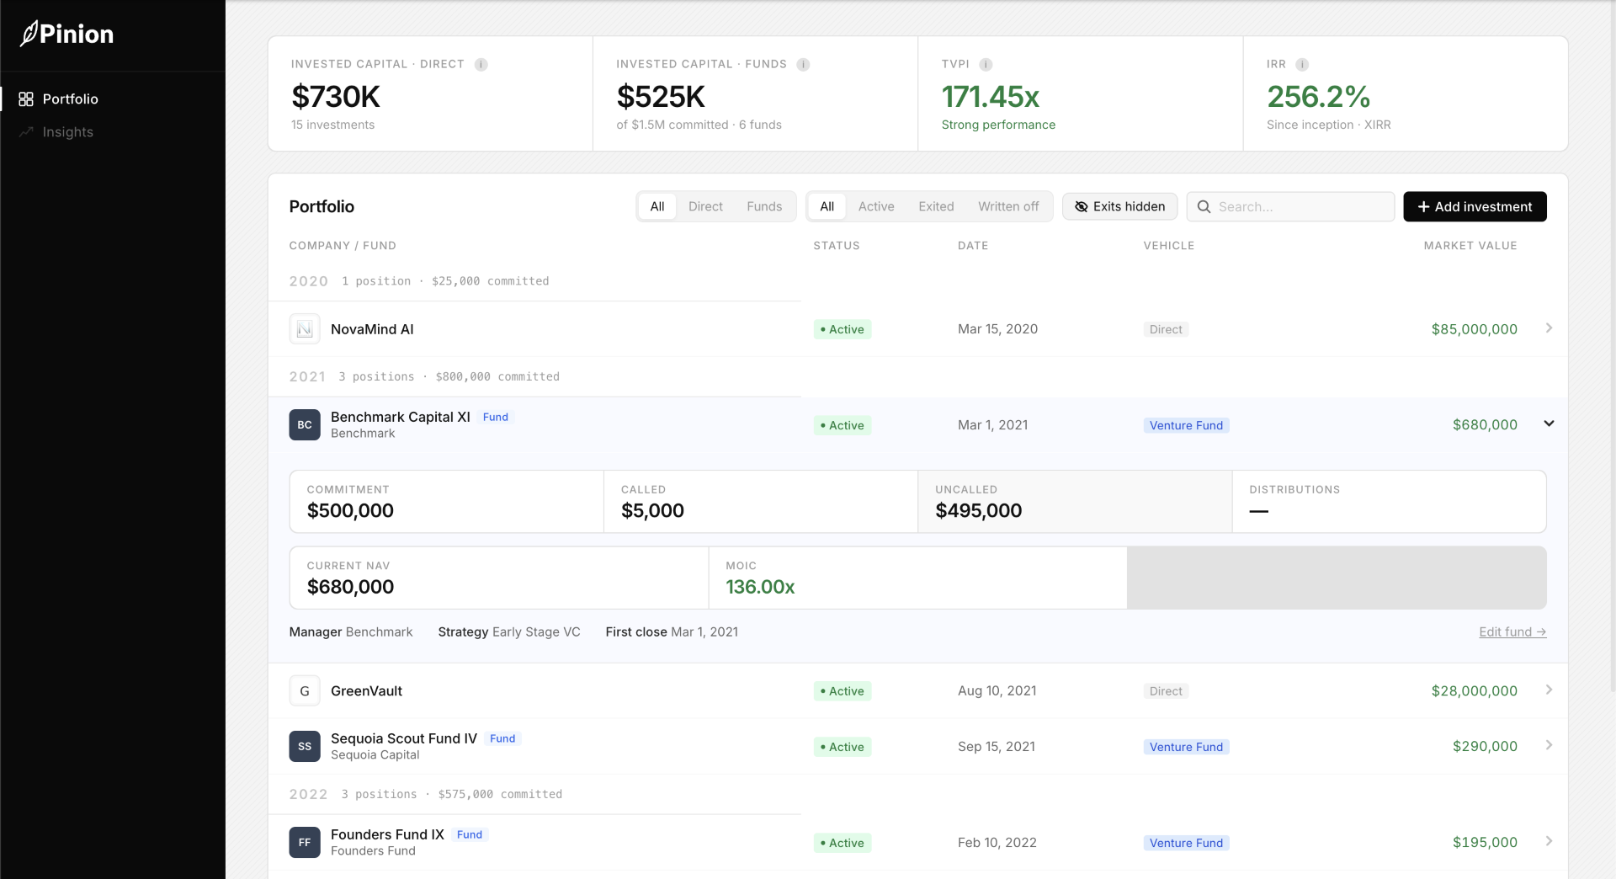Screen dimensions: 1616x879
Task: Open Insights trend icon in sidebar
Action: (26, 132)
